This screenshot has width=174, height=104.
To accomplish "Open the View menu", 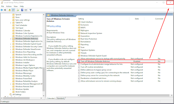I will 15,6.
